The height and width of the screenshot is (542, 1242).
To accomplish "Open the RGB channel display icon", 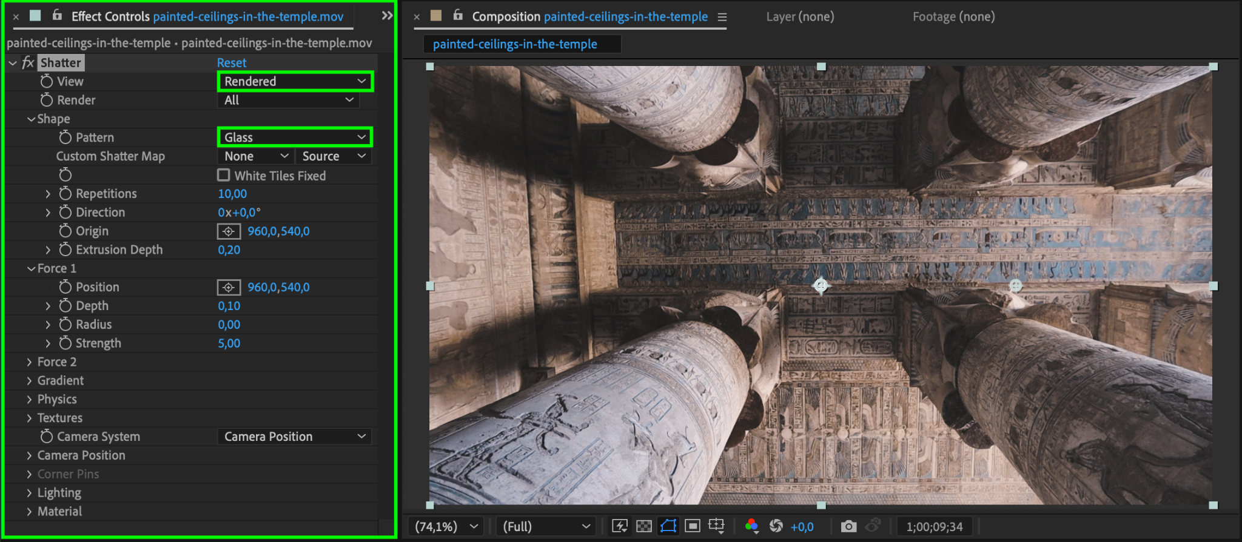I will [751, 526].
